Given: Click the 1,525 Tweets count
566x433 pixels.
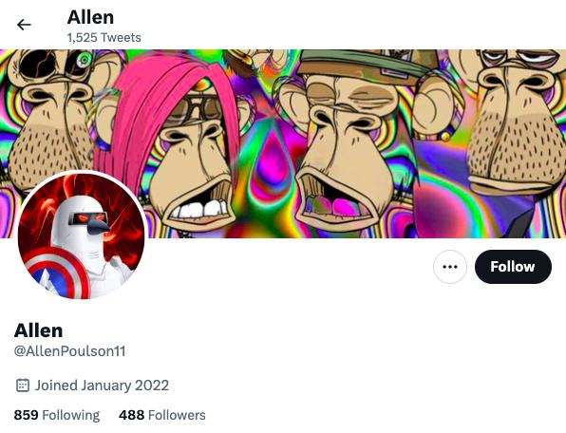Looking at the screenshot, I should point(104,38).
